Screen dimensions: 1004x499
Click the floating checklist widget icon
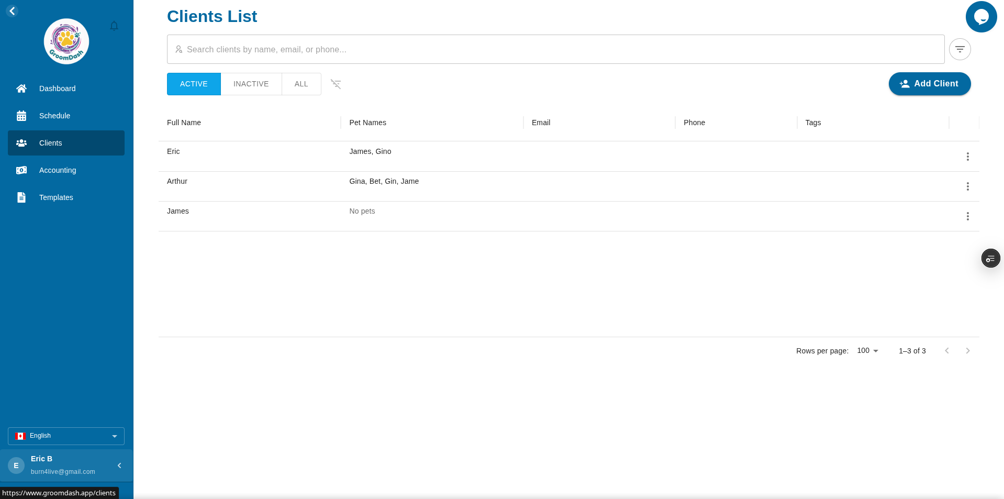[x=990, y=258]
